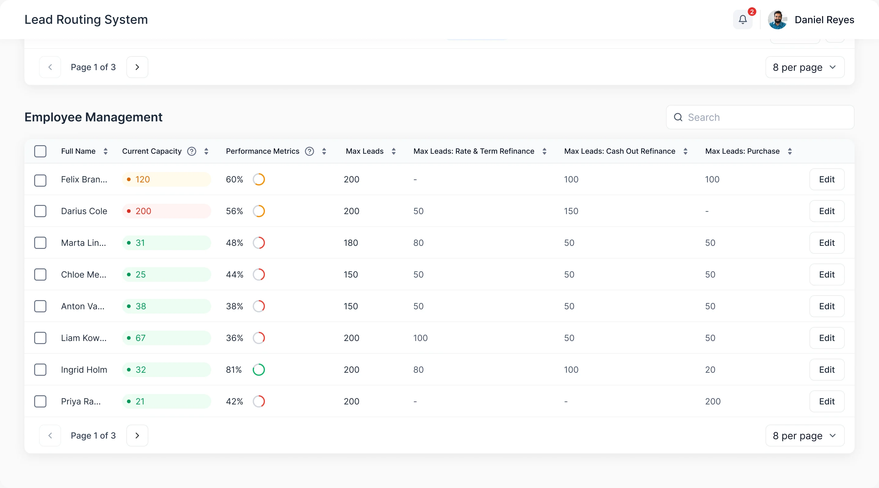Image resolution: width=879 pixels, height=488 pixels.
Task: Sort by Full Name column arrows
Action: (105, 151)
